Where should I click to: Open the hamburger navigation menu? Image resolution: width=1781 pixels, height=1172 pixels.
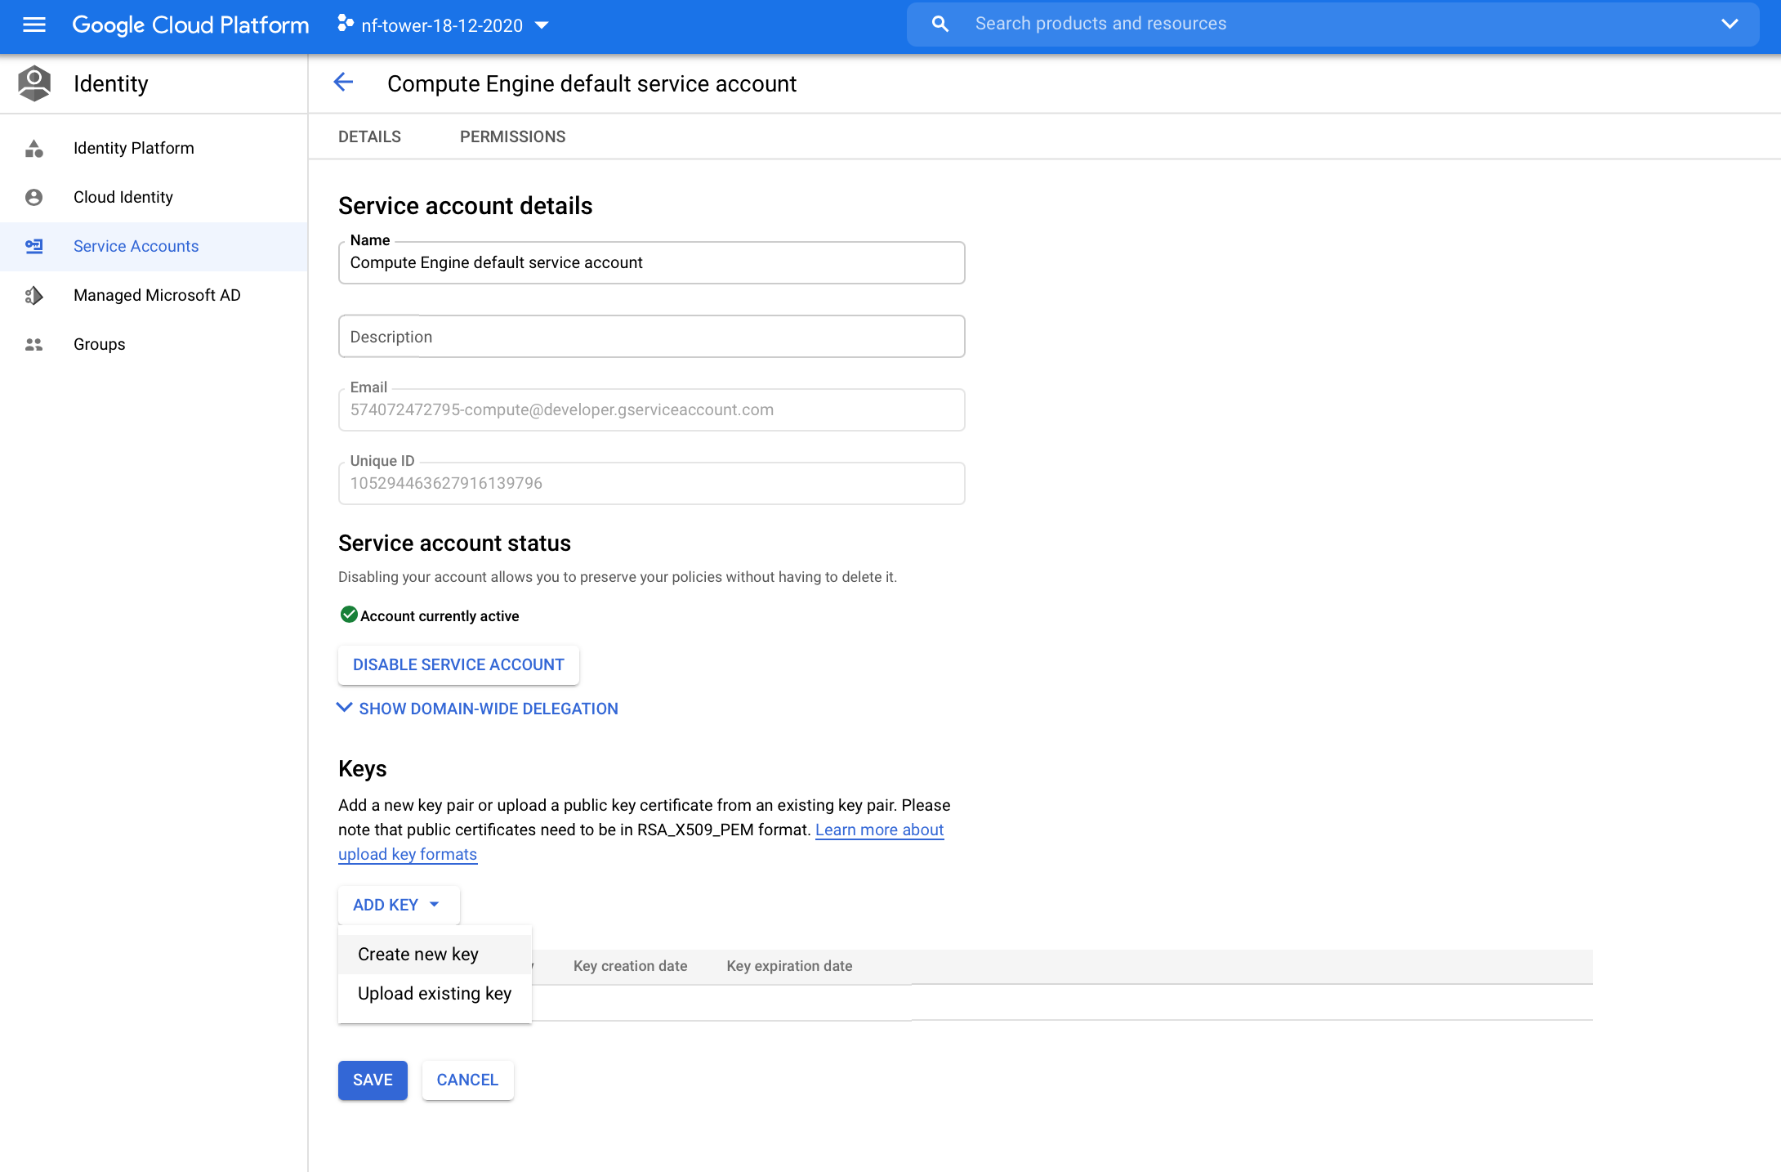click(33, 25)
